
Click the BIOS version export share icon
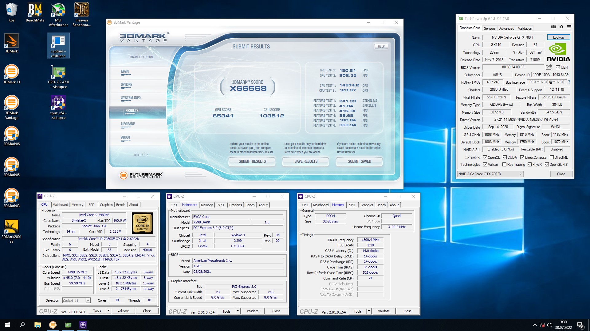point(549,67)
